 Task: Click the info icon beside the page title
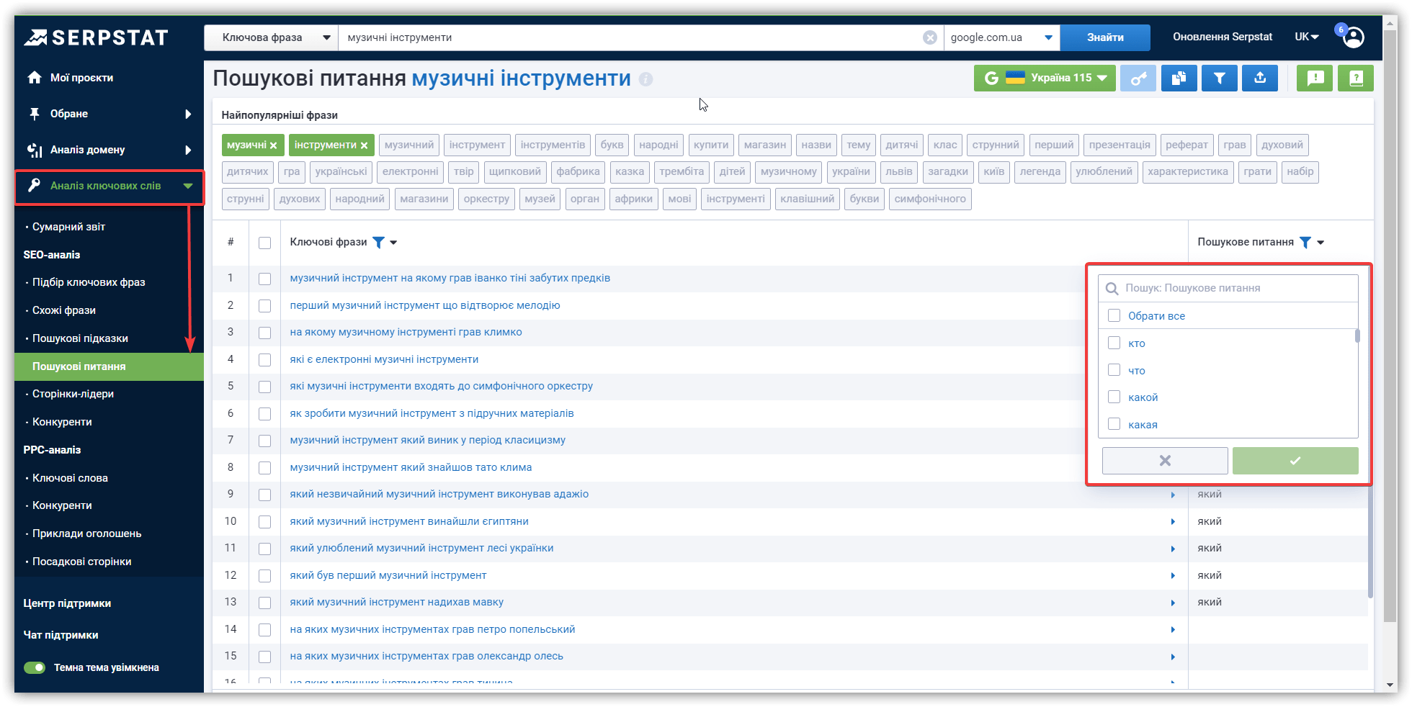point(645,79)
